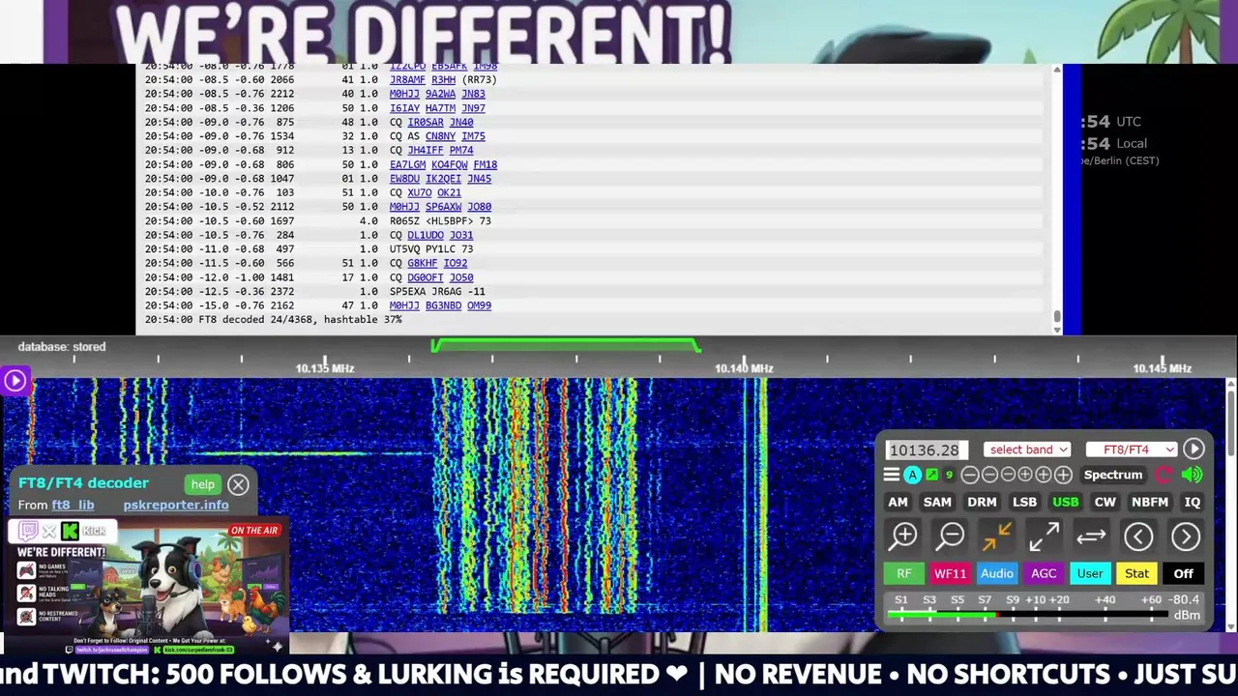Image resolution: width=1238 pixels, height=696 pixels.
Task: Click the red circular reload arrow icon
Action: pos(1164,475)
